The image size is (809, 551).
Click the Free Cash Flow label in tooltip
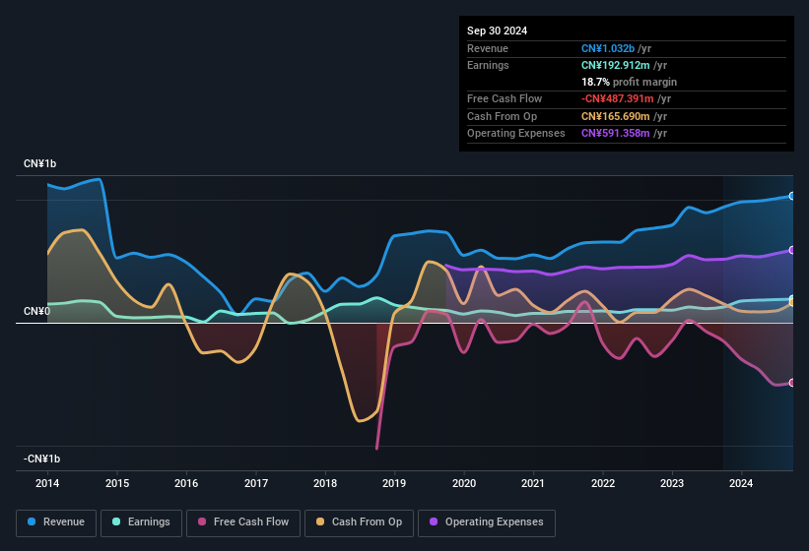pyautogui.click(x=505, y=98)
